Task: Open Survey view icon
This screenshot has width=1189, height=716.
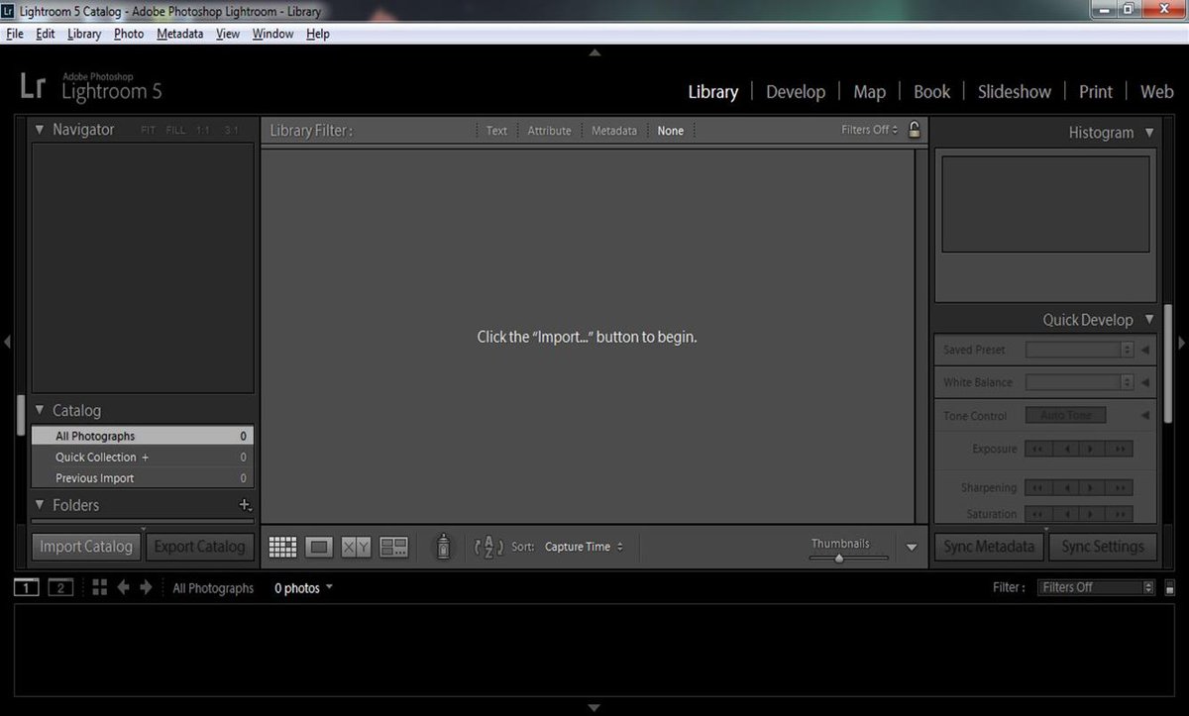Action: [393, 547]
